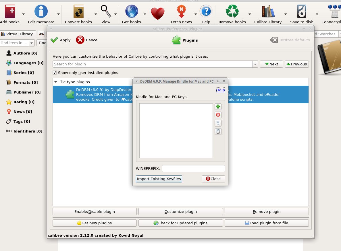Image resolution: width=341 pixels, height=251 pixels.
Task: Open the DeDRM Help link
Action: coord(220,90)
